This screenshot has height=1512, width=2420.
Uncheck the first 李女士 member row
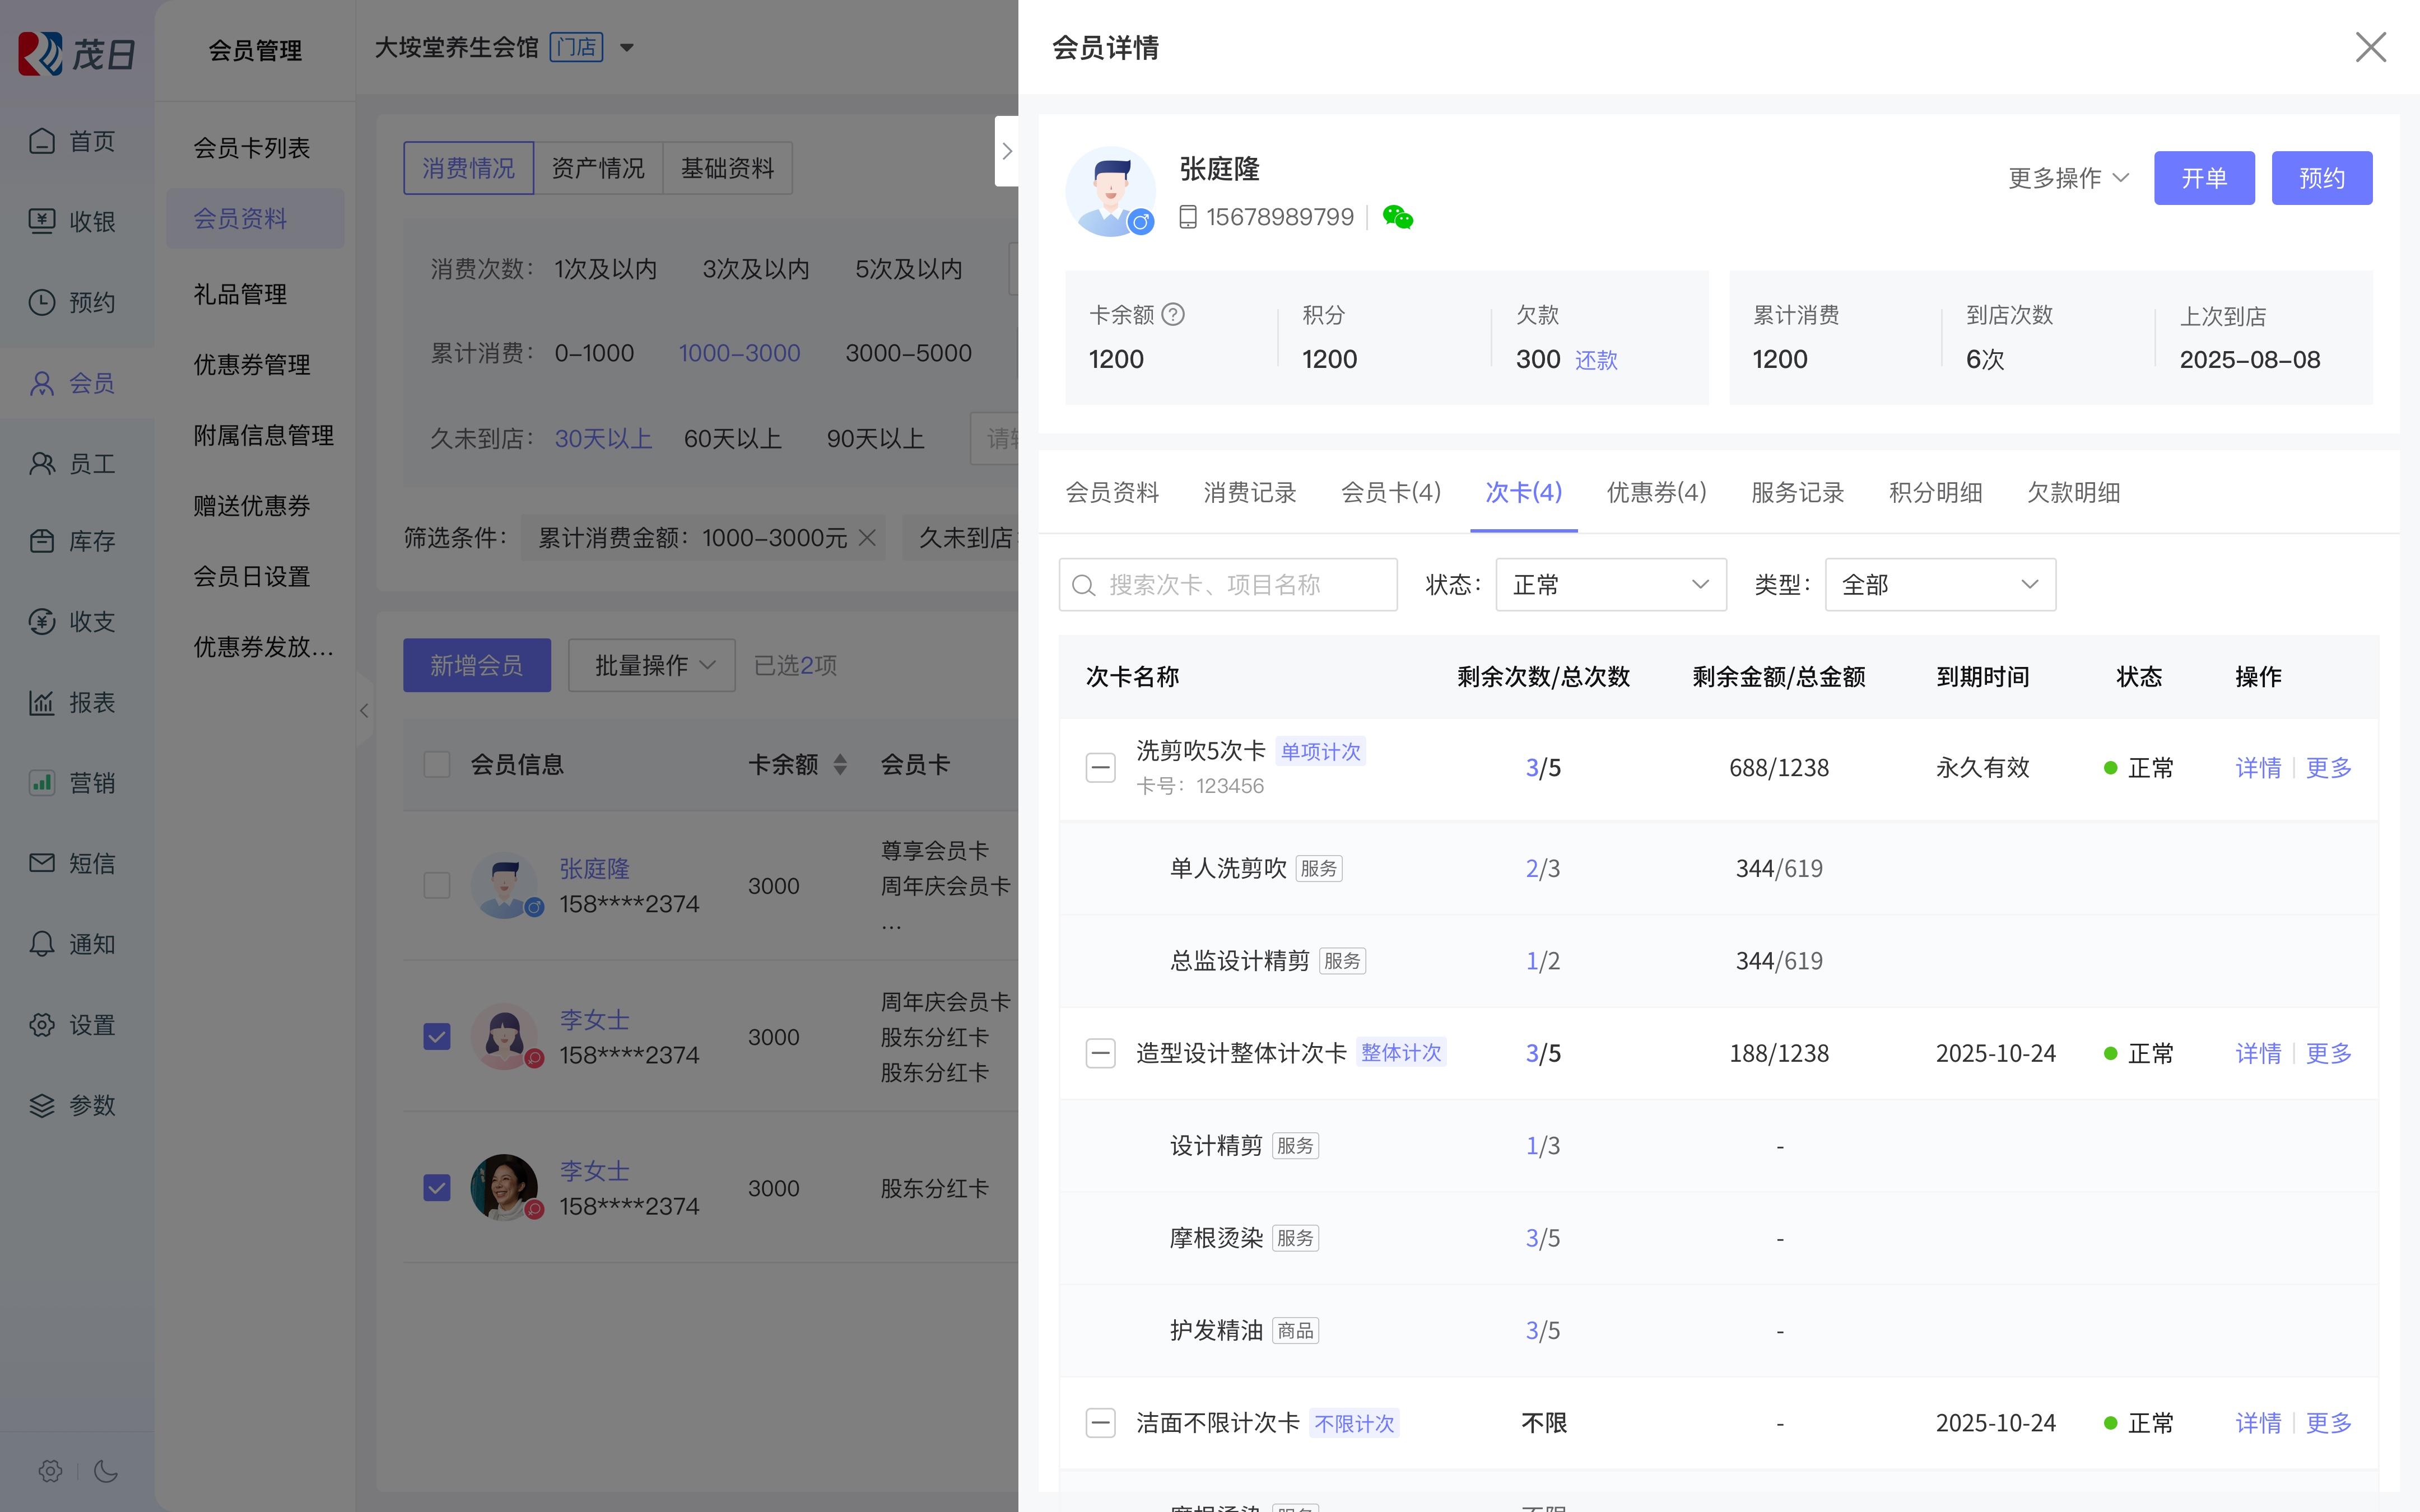[x=437, y=1036]
